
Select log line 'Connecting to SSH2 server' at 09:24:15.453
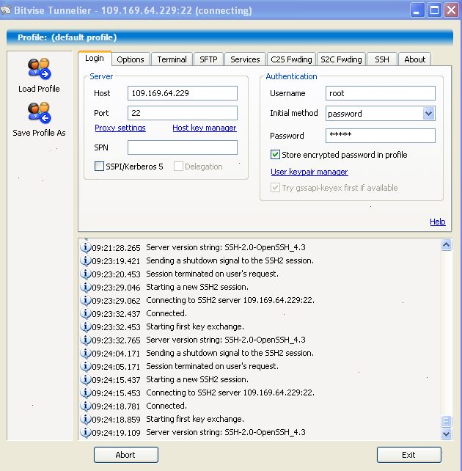pyautogui.click(x=230, y=393)
